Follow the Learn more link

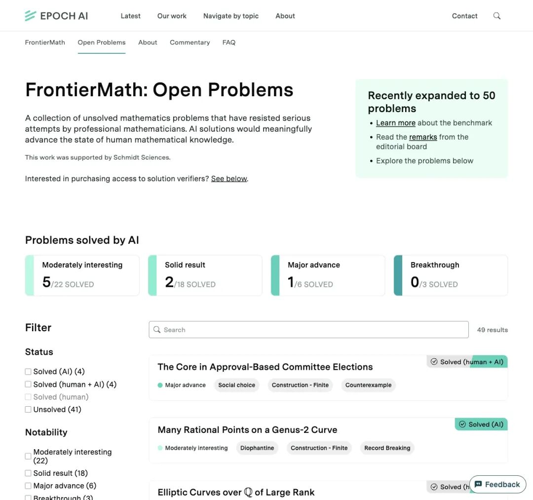pos(396,123)
